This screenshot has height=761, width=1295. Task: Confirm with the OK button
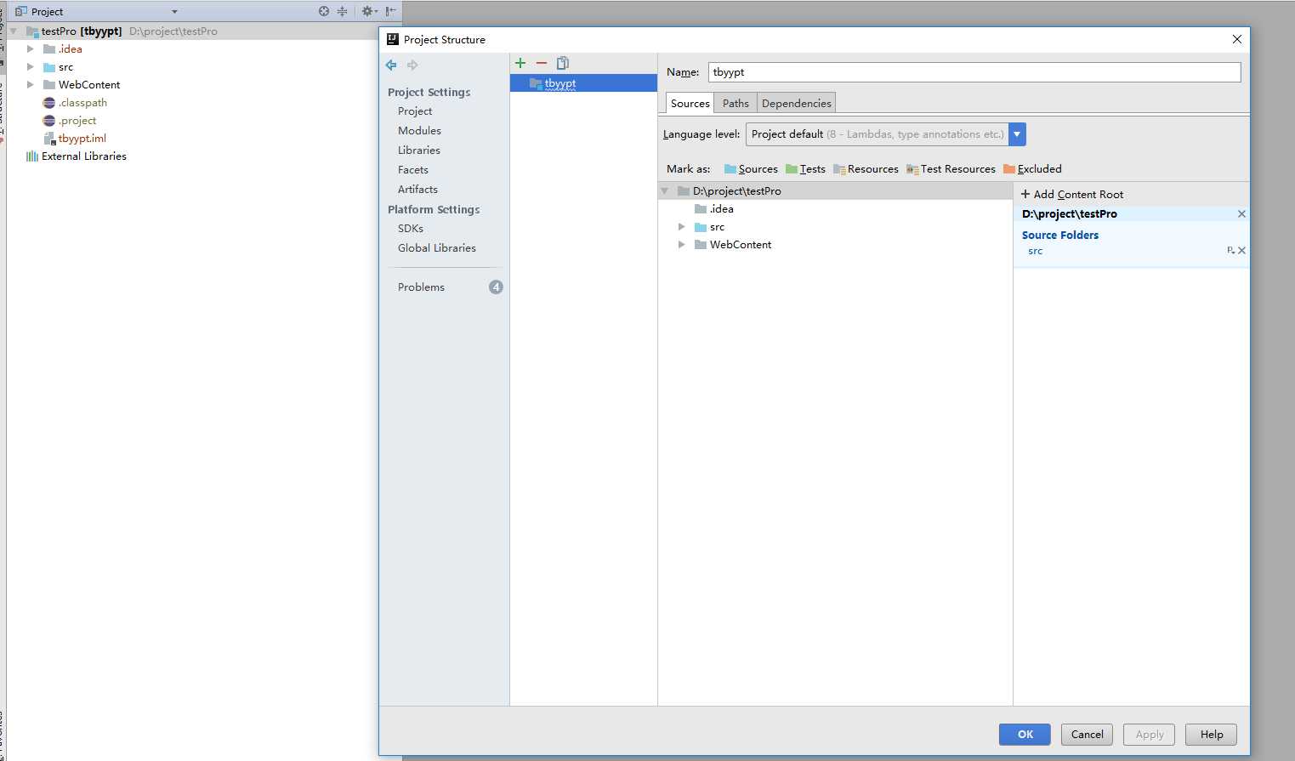pyautogui.click(x=1025, y=735)
